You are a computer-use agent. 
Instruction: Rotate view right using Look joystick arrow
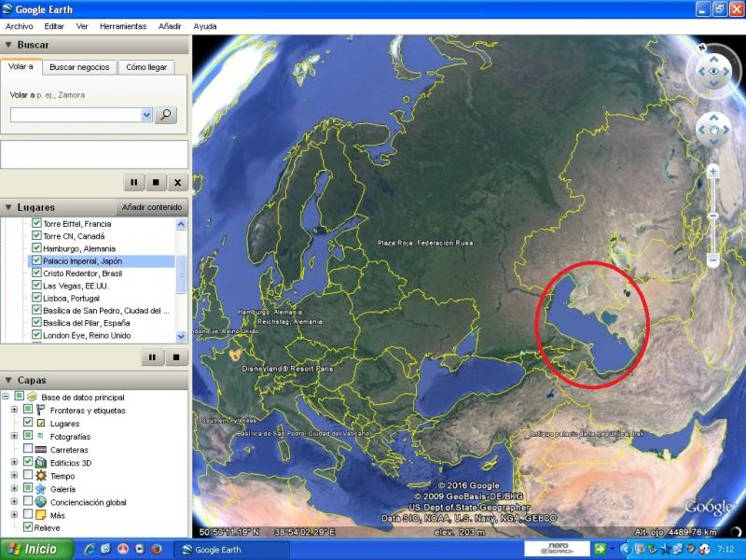[726, 72]
